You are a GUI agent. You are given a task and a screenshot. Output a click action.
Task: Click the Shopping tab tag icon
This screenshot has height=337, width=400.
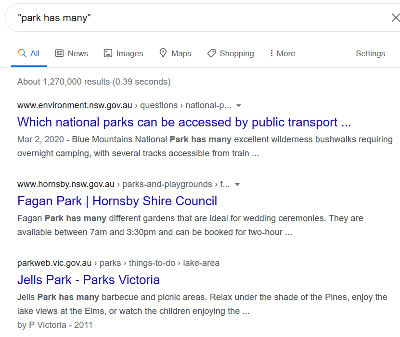211,53
